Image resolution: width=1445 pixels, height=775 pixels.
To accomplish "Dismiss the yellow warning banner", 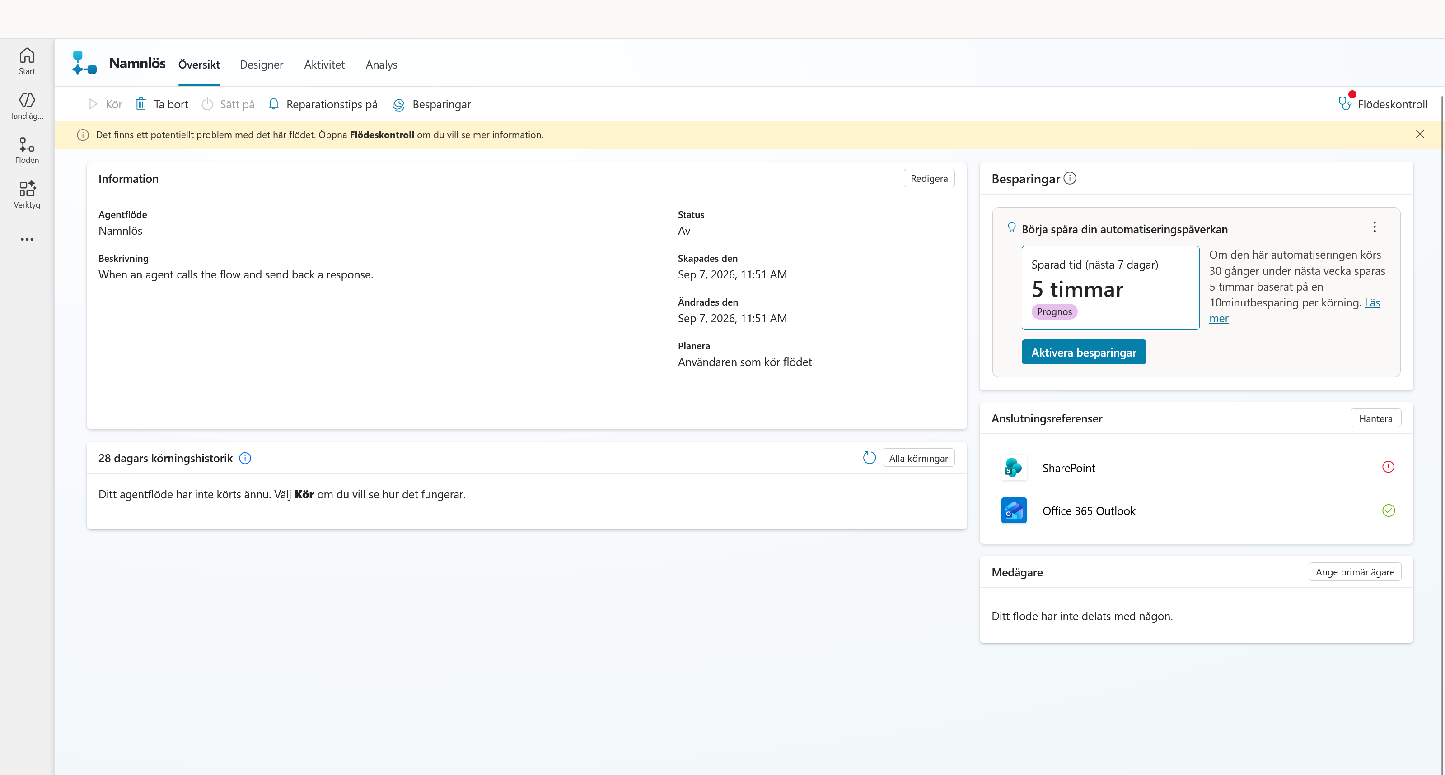I will pos(1420,134).
